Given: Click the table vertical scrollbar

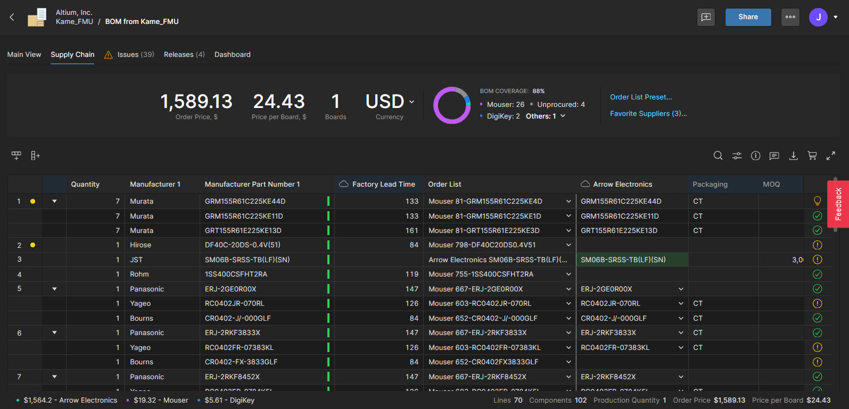Looking at the screenshot, I should click(x=836, y=205).
